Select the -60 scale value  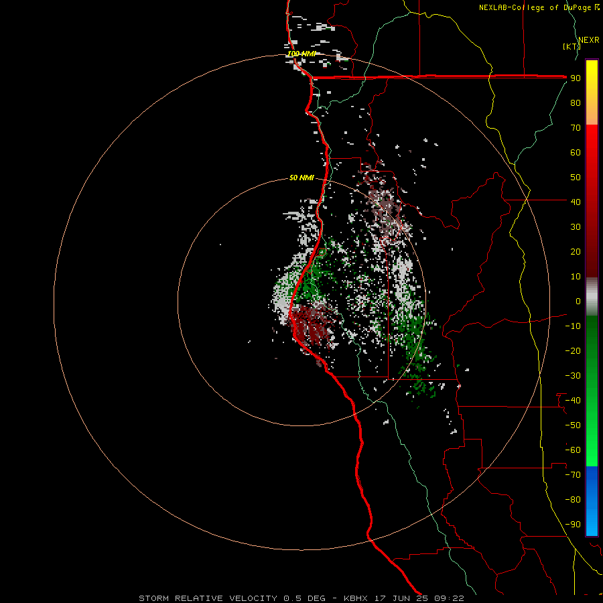(573, 450)
